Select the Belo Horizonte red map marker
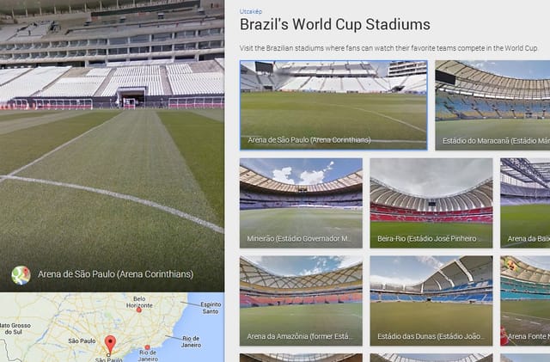Image resolution: width=550 pixels, height=362 pixels. [x=139, y=310]
